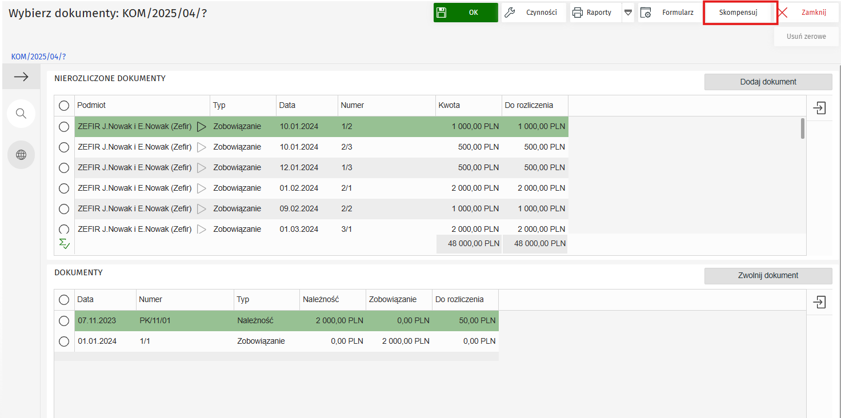The image size is (841, 418).
Task: Click the sum checkmark icon under unsettled list
Action: click(65, 244)
